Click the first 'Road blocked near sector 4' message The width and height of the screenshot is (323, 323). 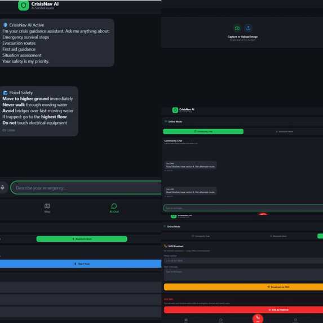[x=191, y=165]
